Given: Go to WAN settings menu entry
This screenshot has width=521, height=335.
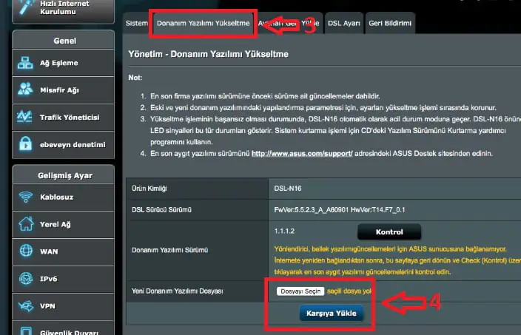Looking at the screenshot, I should point(63,251).
